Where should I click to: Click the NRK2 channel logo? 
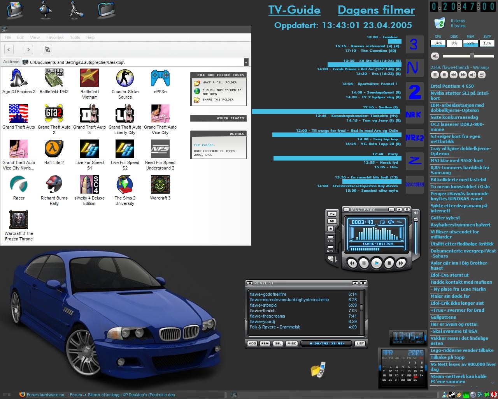coord(415,138)
